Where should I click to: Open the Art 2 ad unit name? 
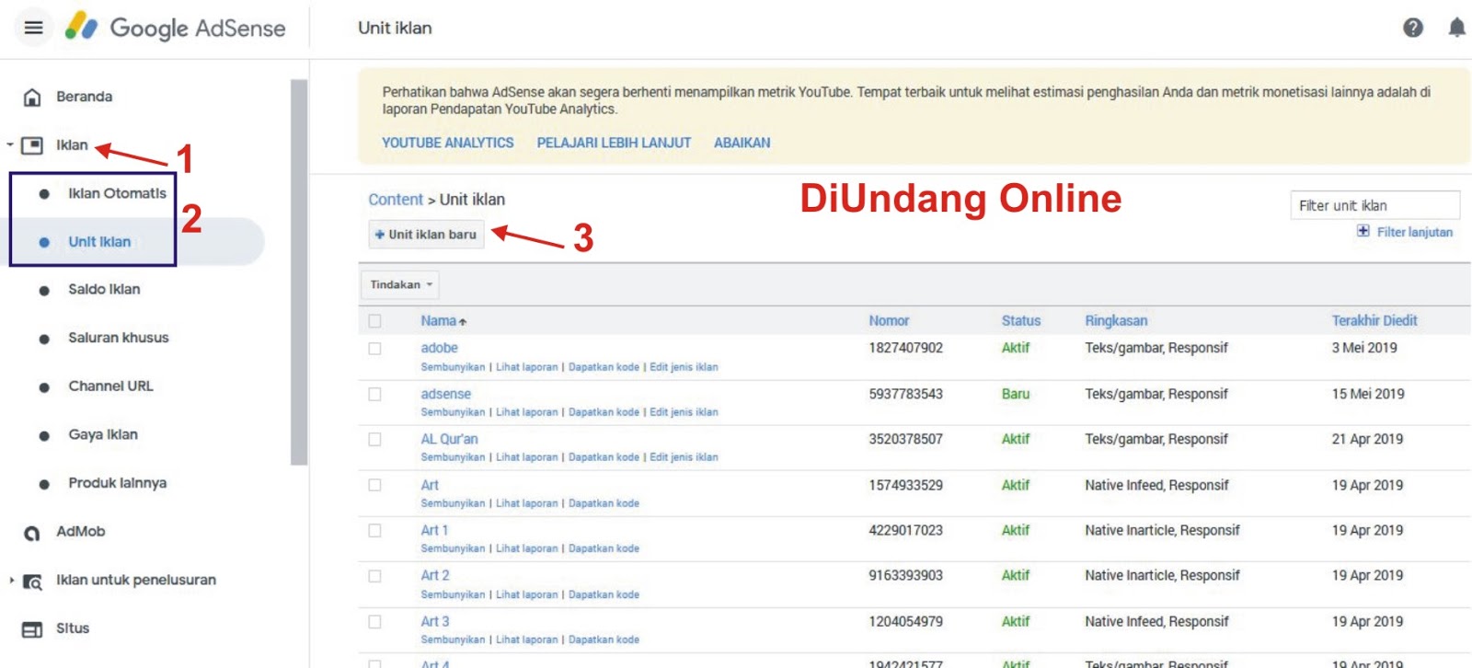click(435, 575)
